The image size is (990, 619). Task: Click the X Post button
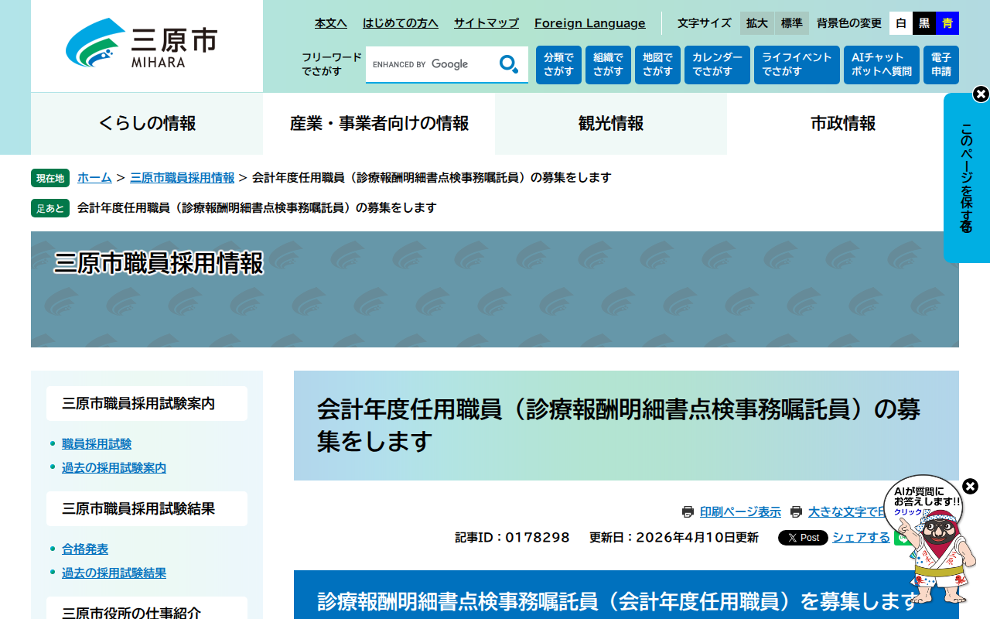(x=803, y=538)
